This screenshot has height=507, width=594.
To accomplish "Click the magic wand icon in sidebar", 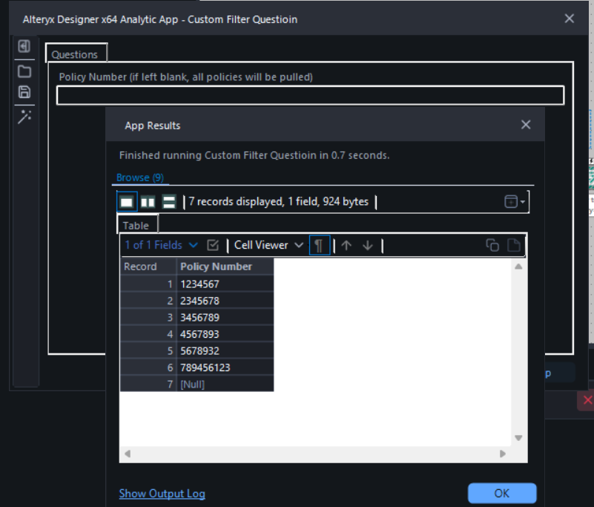I will [24, 117].
